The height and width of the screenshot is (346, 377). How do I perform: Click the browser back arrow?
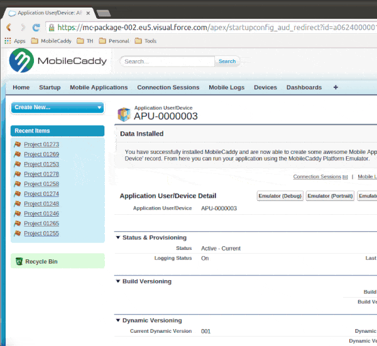pos(8,28)
